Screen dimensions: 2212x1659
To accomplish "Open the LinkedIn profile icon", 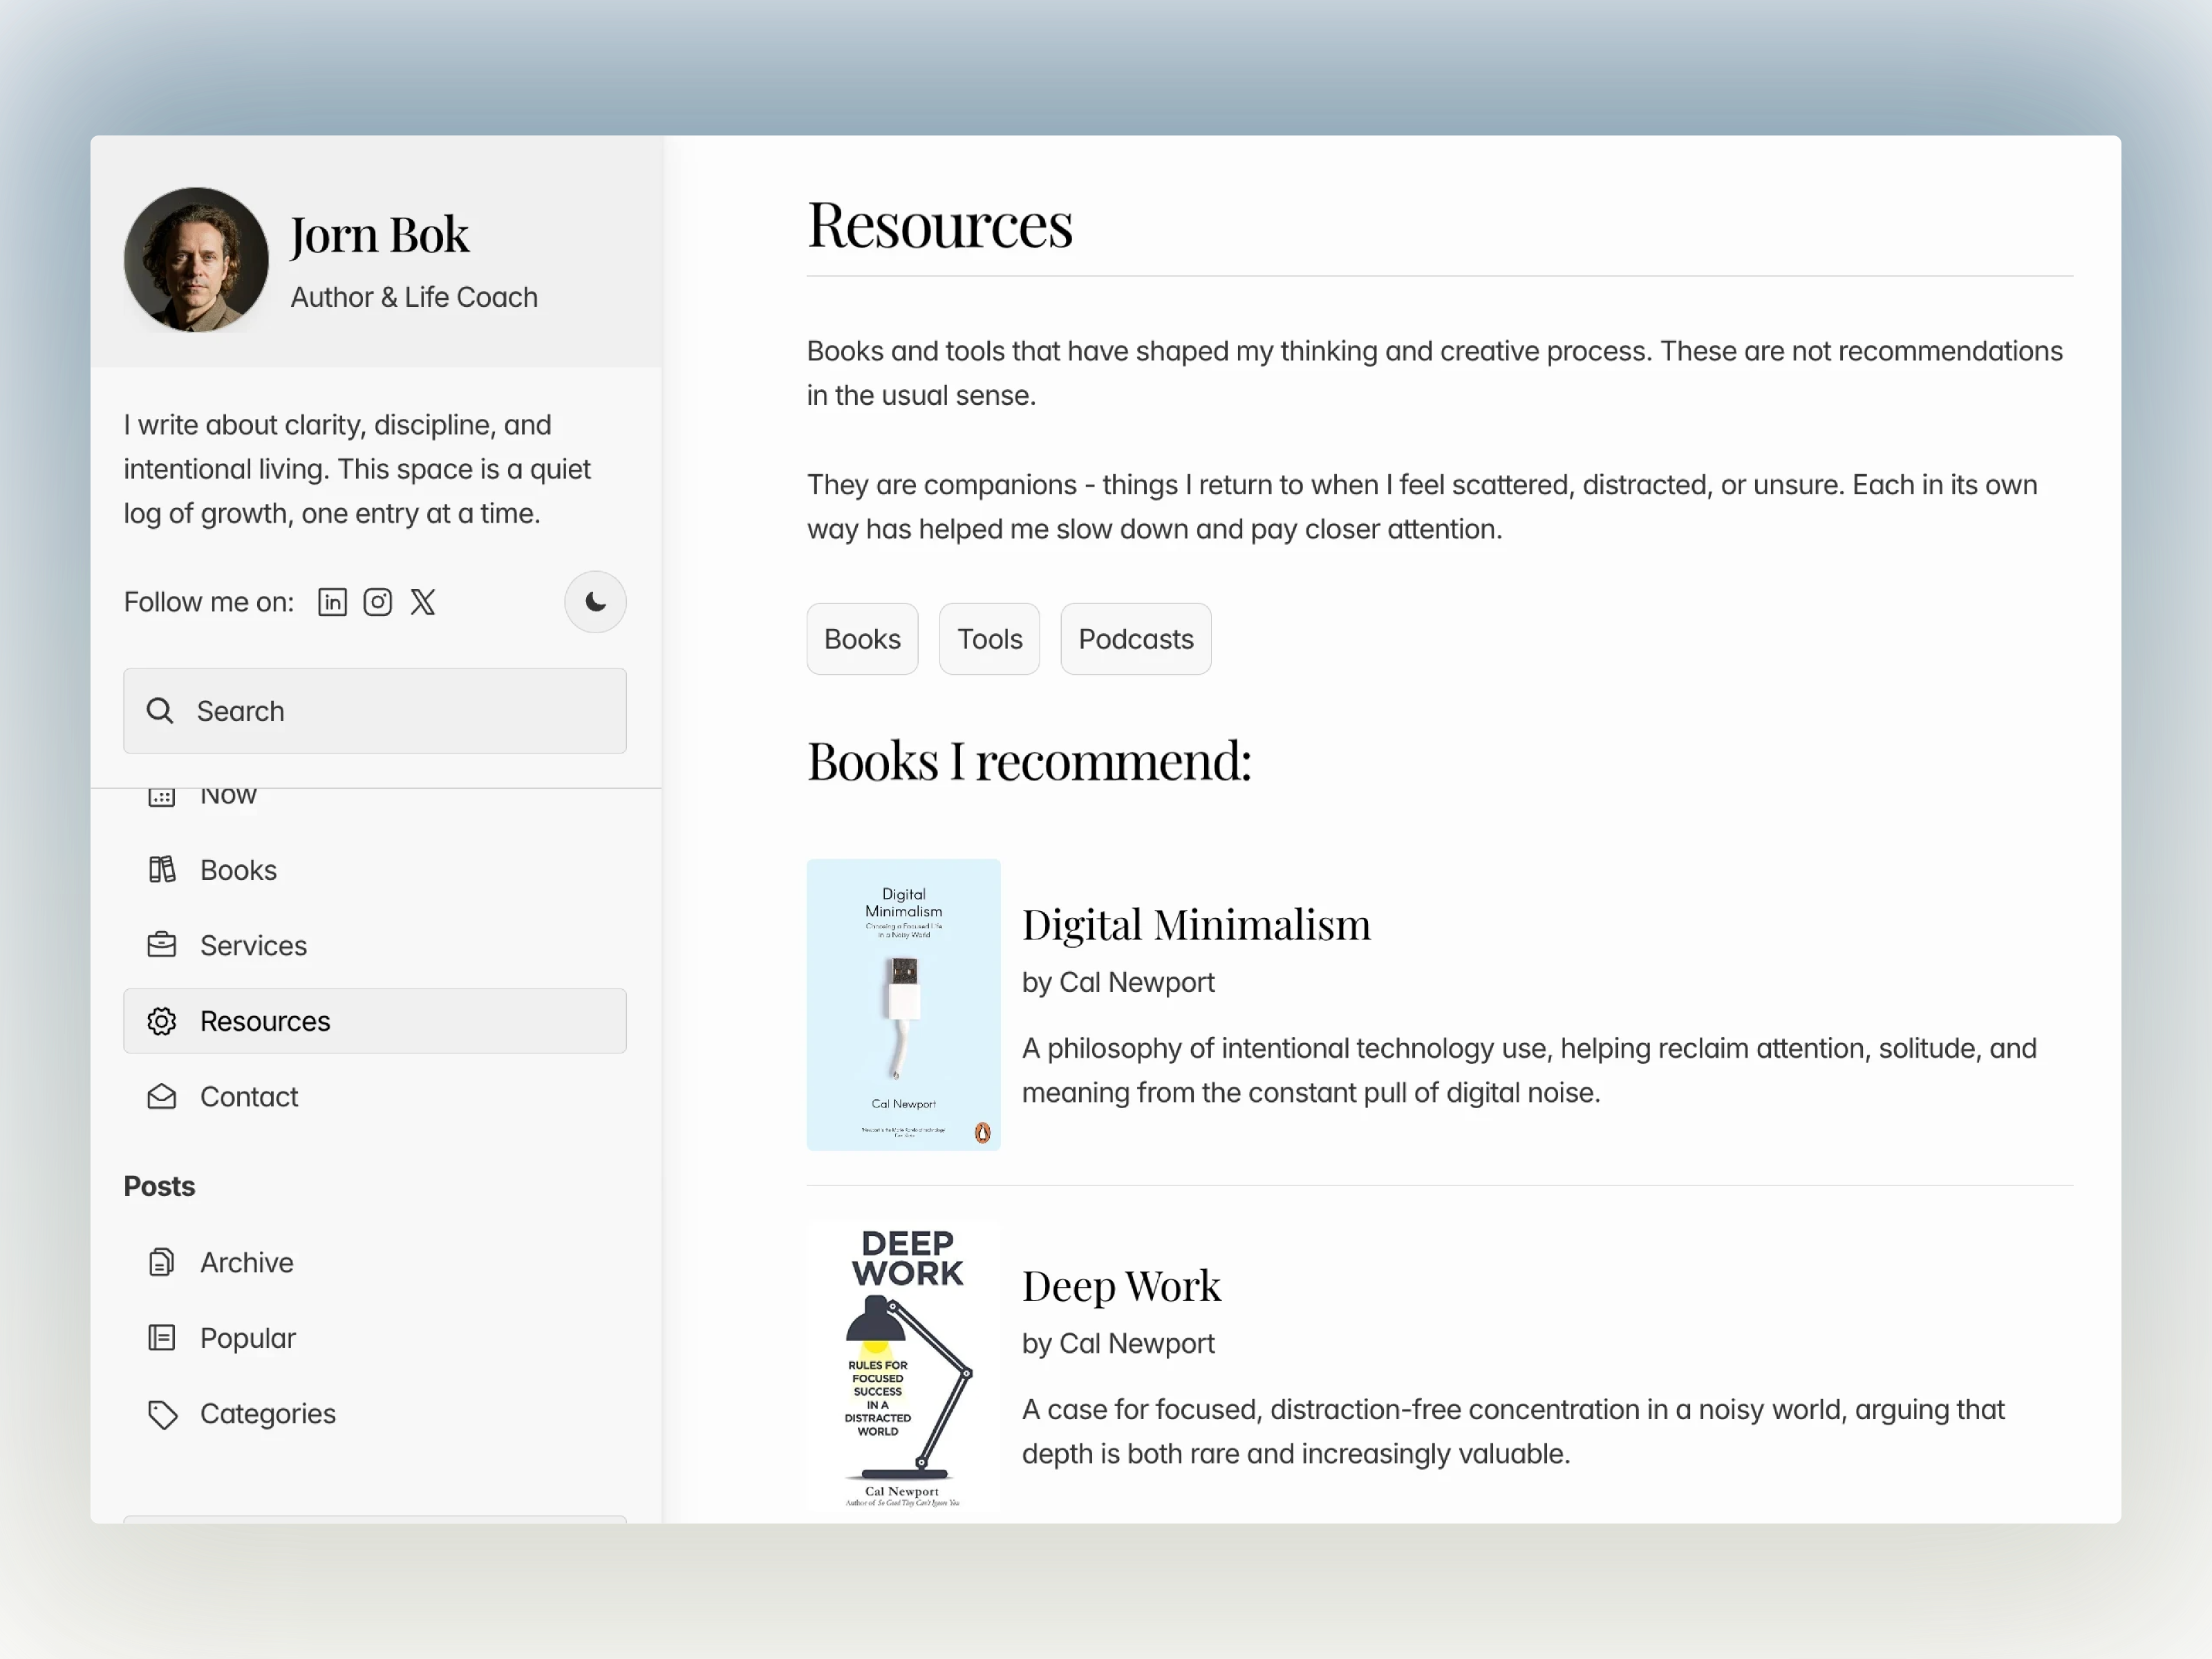I will (x=332, y=602).
